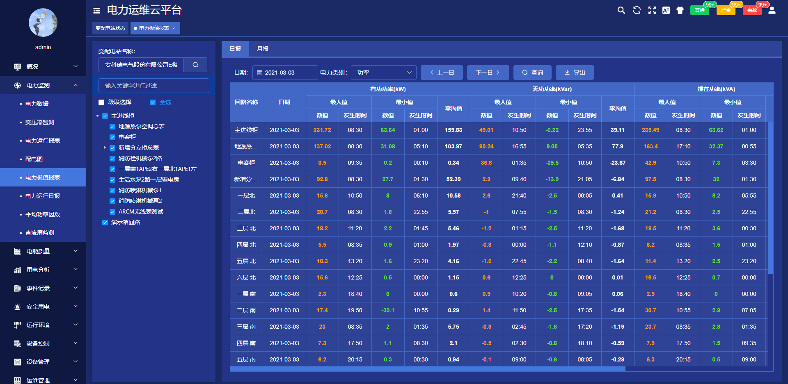
Task: Click the table horizontal scrollbar
Action: [427, 369]
